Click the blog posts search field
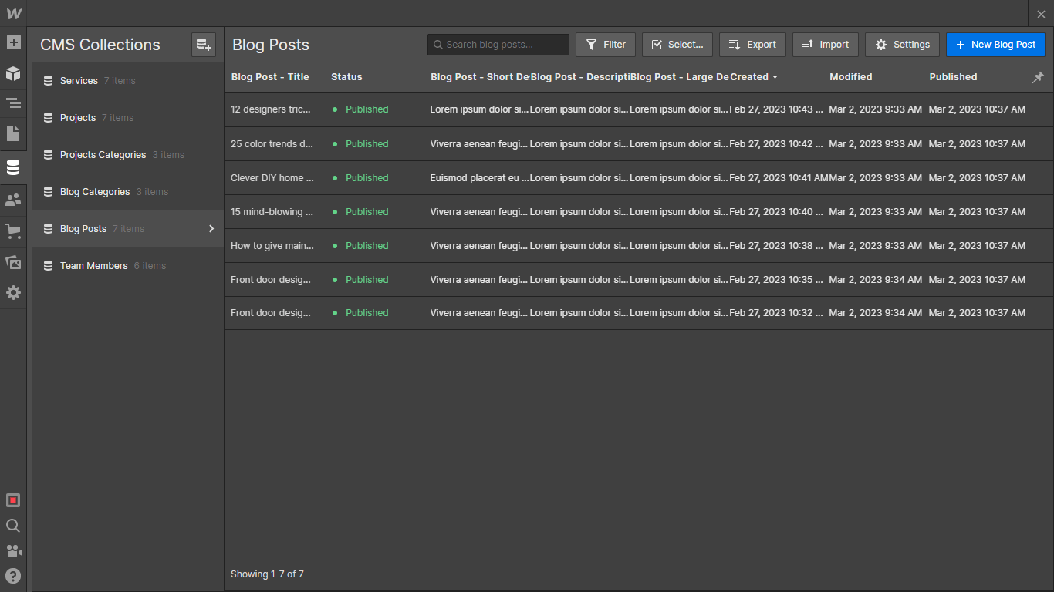Viewport: 1054px width, 592px height. click(498, 44)
